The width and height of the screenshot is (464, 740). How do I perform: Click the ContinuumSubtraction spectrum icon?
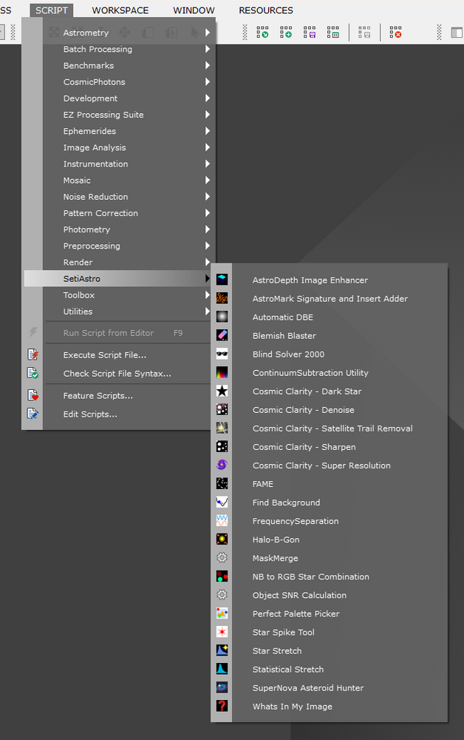222,372
